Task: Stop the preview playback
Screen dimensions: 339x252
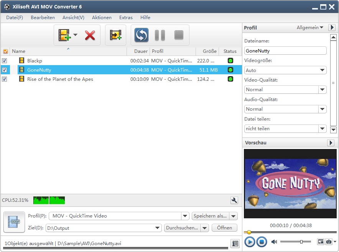Action: (x=262, y=242)
